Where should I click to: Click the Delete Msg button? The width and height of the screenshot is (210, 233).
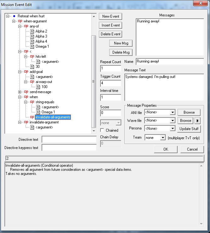121,52
